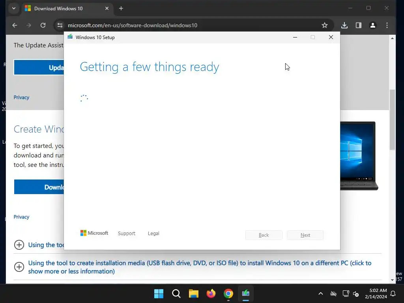
Task: Click the Back button in Setup
Action: coord(264,235)
